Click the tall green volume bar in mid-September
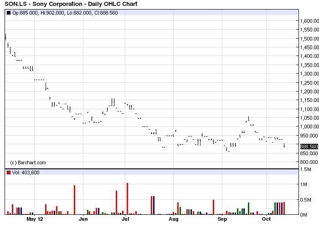This screenshot has width=319, height=233. [248, 208]
